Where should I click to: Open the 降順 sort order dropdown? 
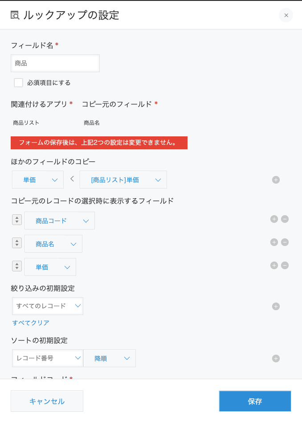(x=109, y=358)
